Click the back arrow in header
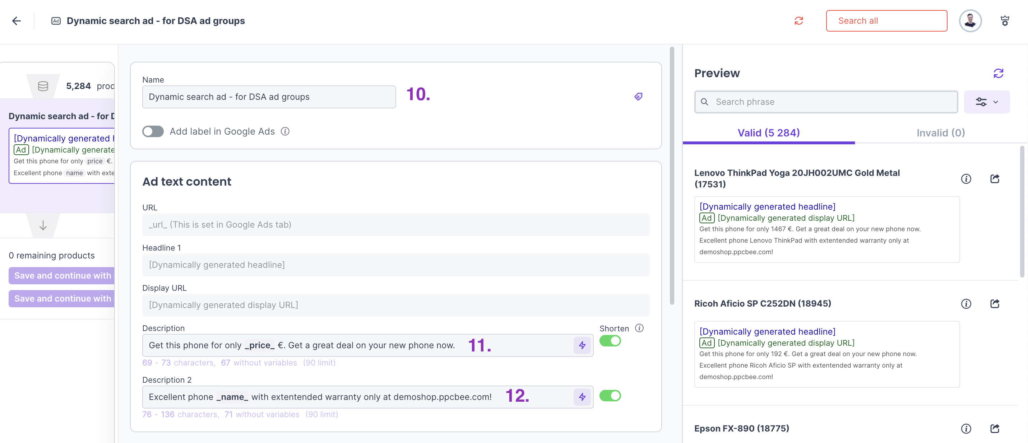 coord(17,21)
